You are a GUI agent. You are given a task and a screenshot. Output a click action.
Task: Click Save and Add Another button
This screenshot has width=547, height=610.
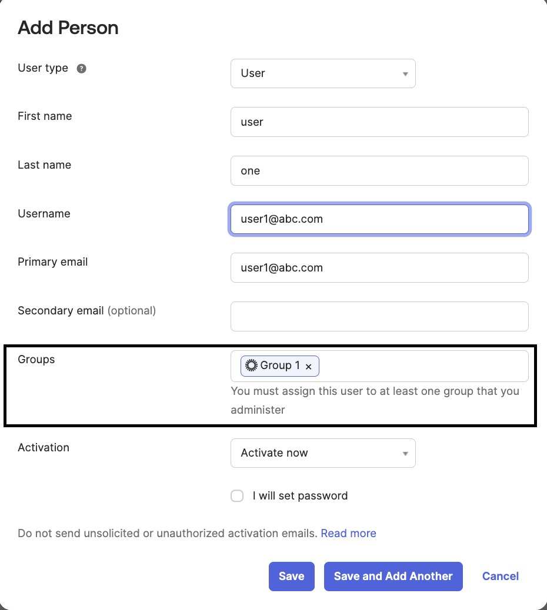(x=393, y=576)
